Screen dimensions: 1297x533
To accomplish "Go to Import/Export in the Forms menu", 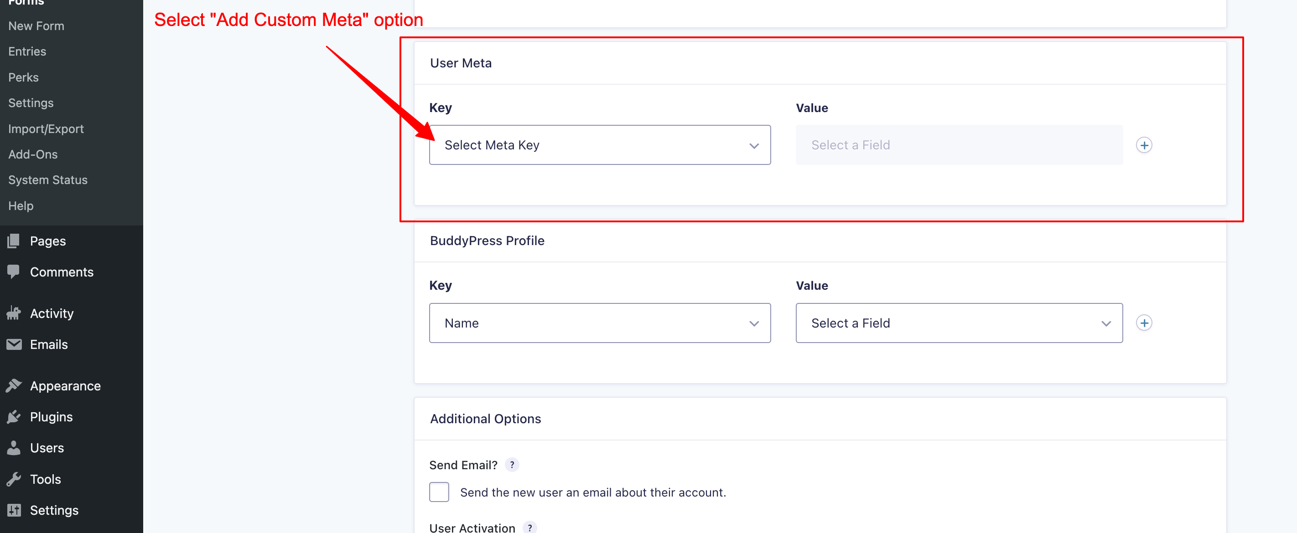I will [x=46, y=129].
